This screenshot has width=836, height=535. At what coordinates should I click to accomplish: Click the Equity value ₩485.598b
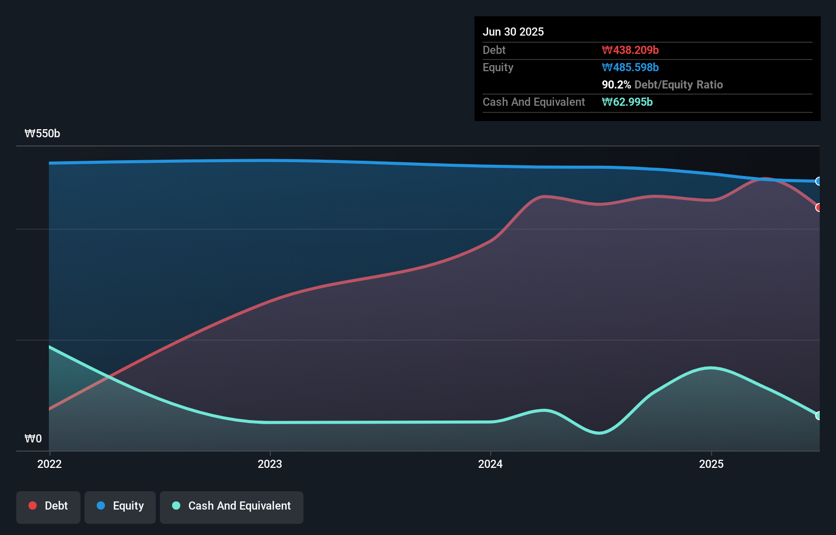coord(630,67)
